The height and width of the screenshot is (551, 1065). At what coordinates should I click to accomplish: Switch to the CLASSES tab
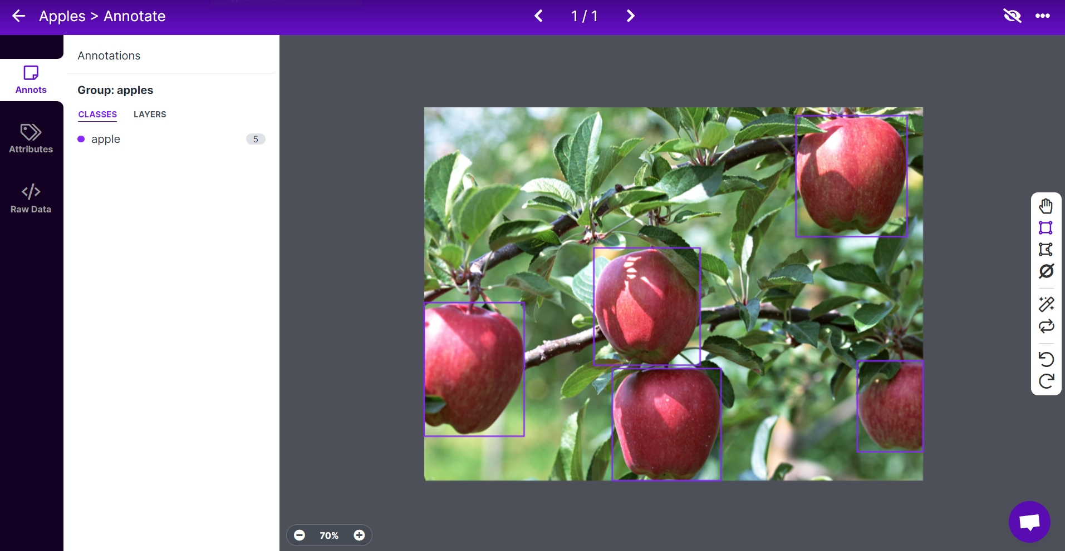pos(97,115)
